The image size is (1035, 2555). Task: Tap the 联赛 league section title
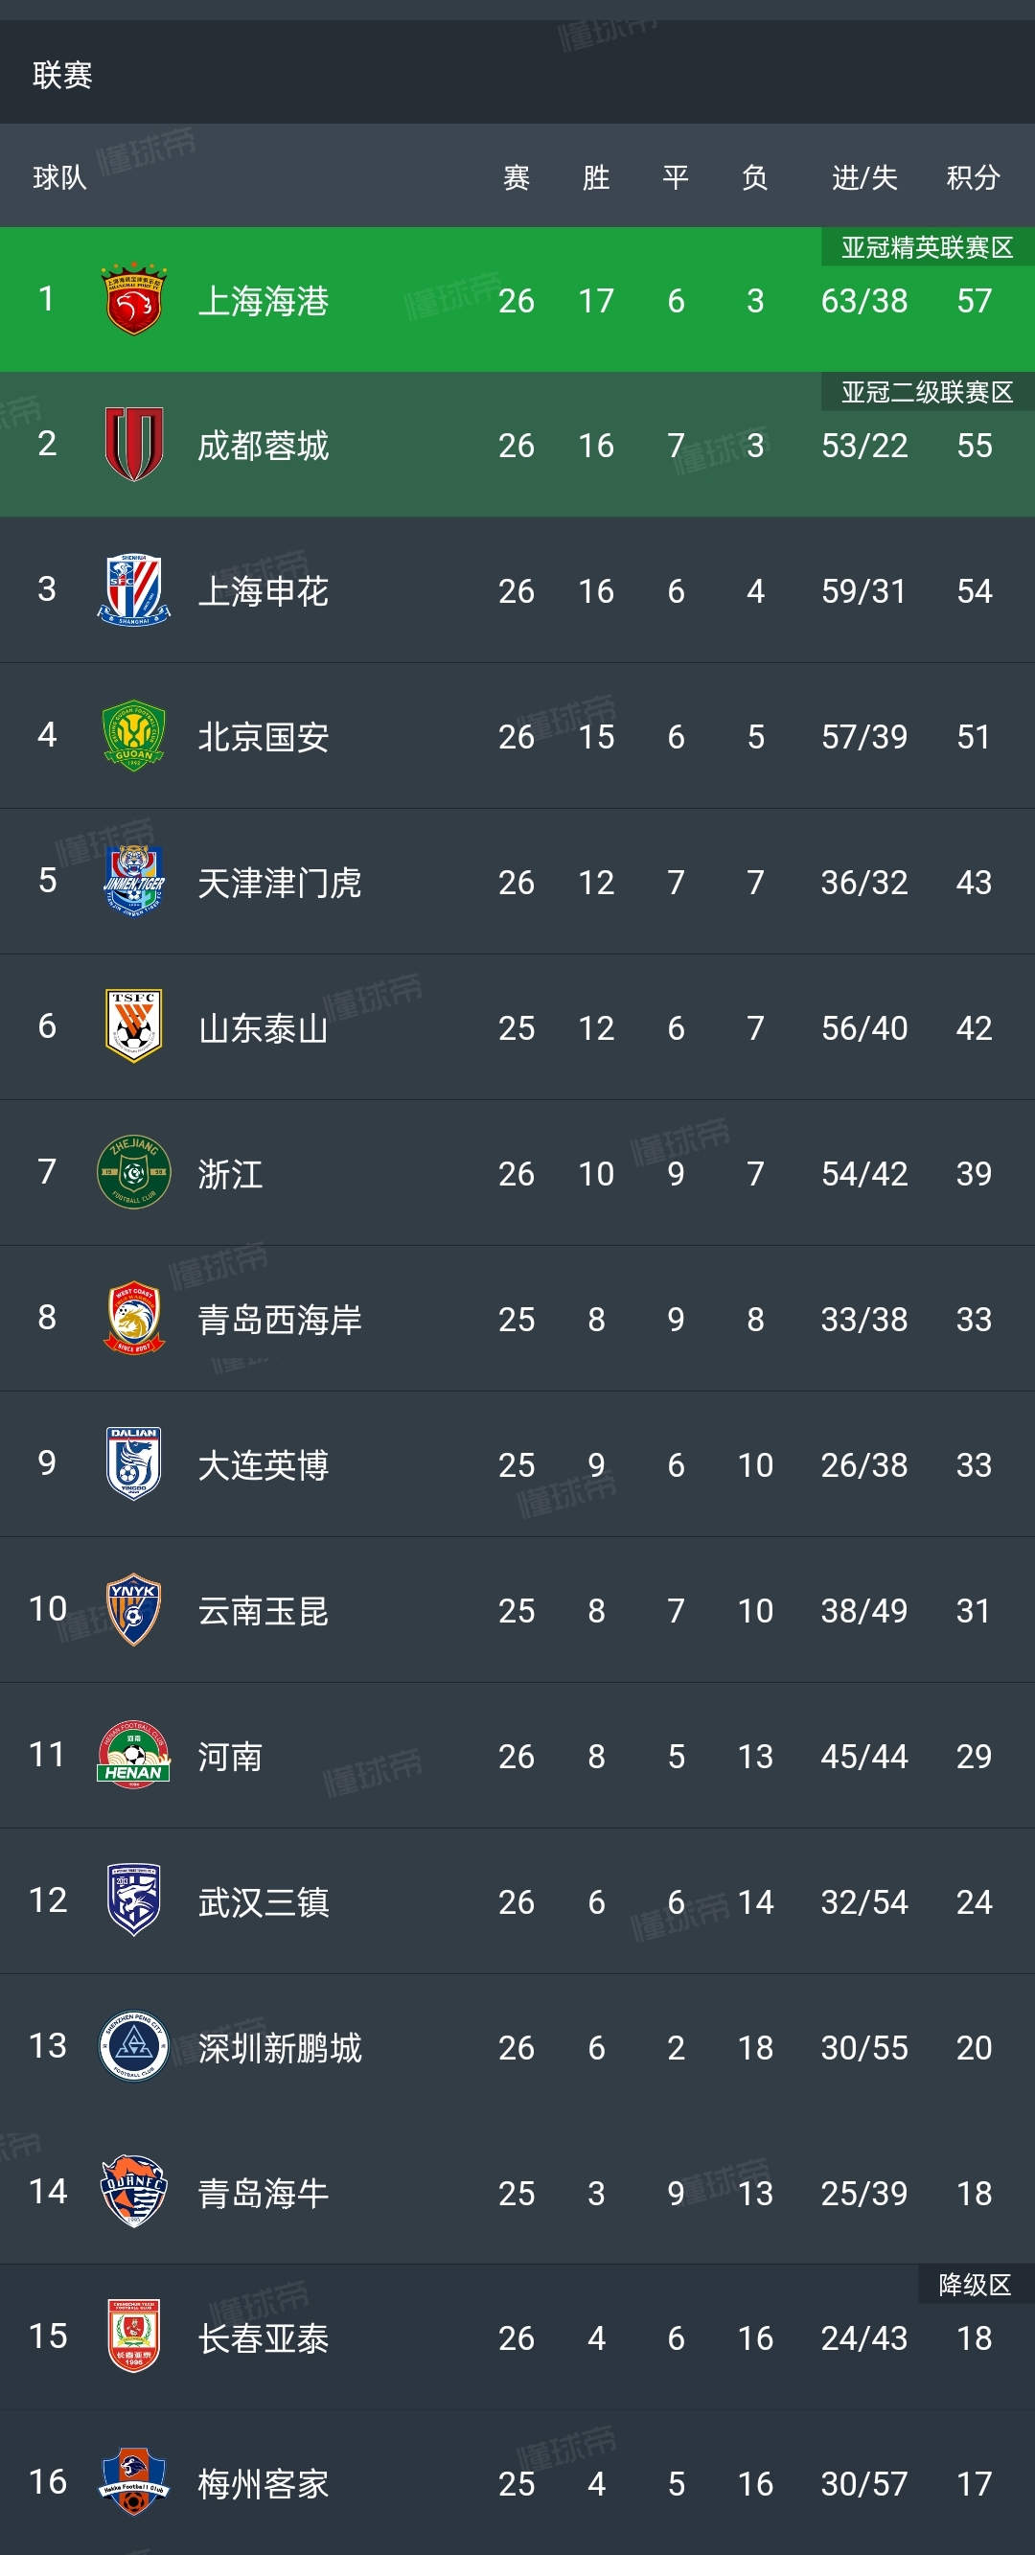pyautogui.click(x=62, y=76)
